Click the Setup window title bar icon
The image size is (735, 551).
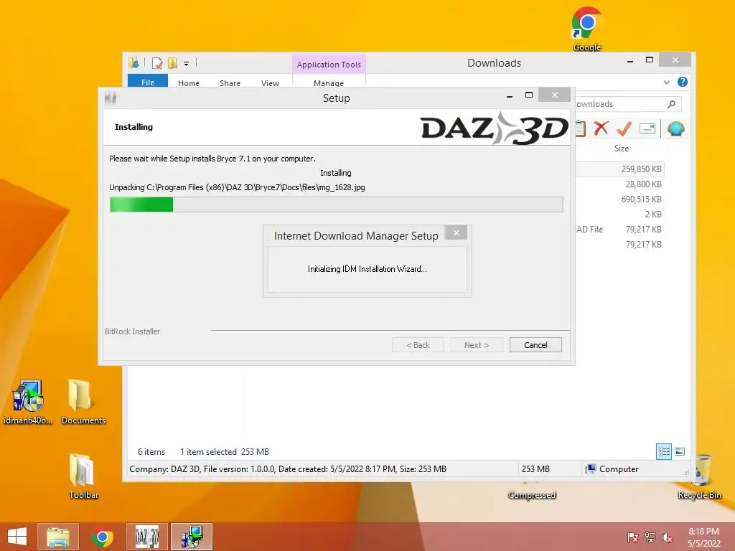(x=111, y=98)
